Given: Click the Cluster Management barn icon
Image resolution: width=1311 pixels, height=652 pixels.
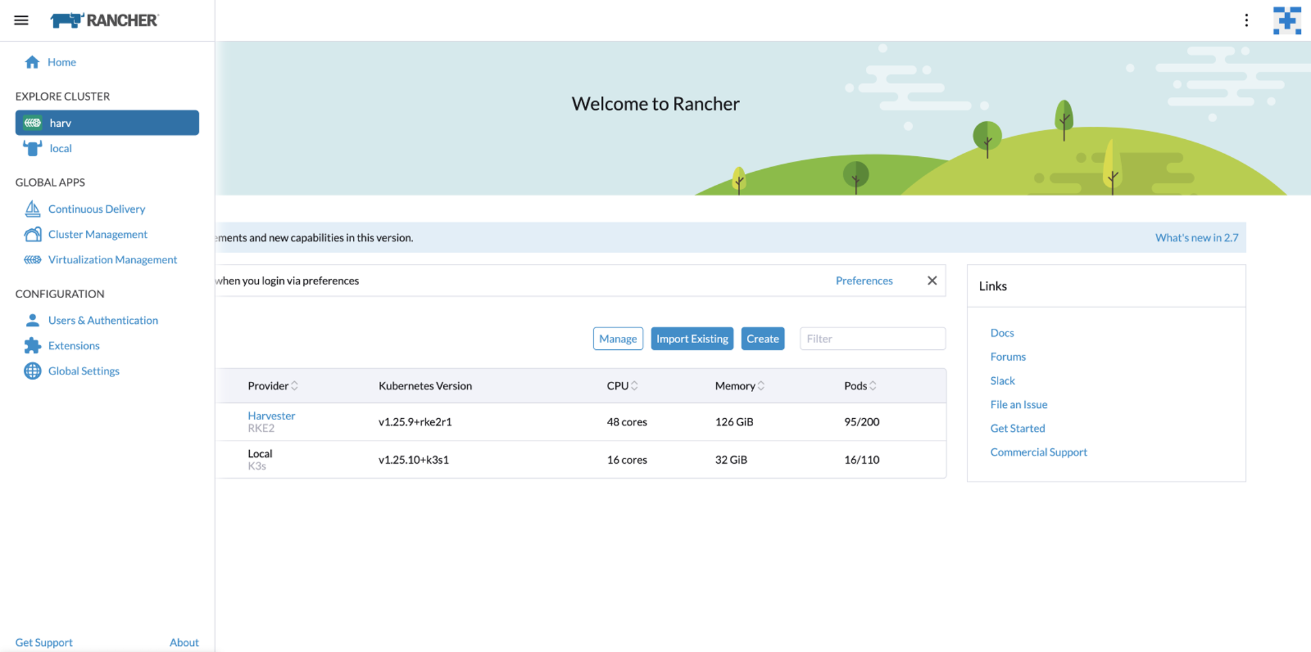Looking at the screenshot, I should 32,235.
